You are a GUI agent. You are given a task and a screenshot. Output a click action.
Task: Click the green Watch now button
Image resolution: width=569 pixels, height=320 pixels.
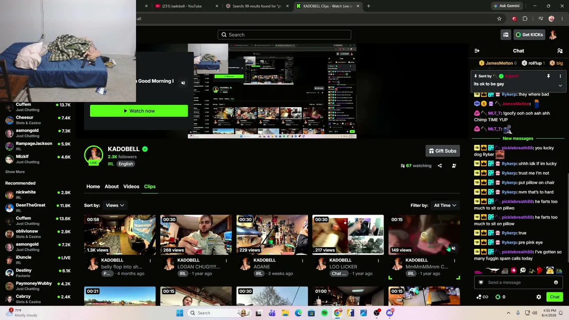coord(139,111)
